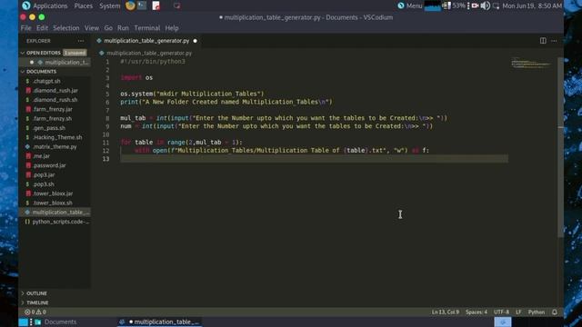Screen dimensions: 582x327
Task: Change end of line sequence LF
Action: 518,312
